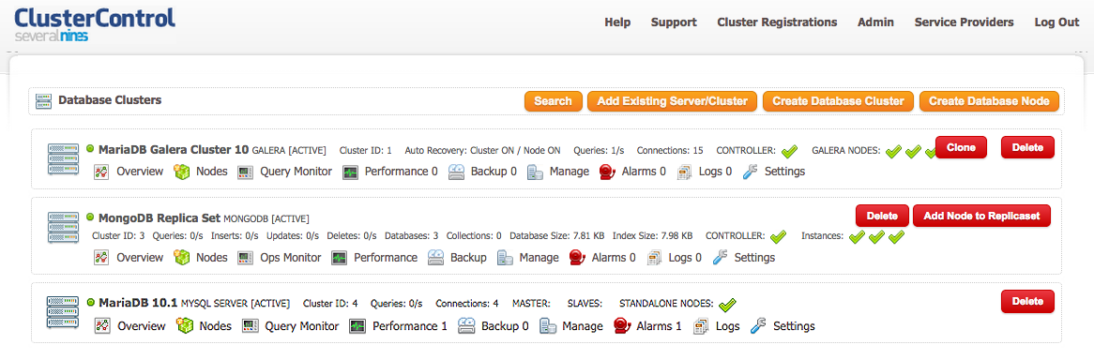This screenshot has height=360, width=1094.
Task: Click Alarms siren icon in MariaDB 10.1 row
Action: click(622, 326)
